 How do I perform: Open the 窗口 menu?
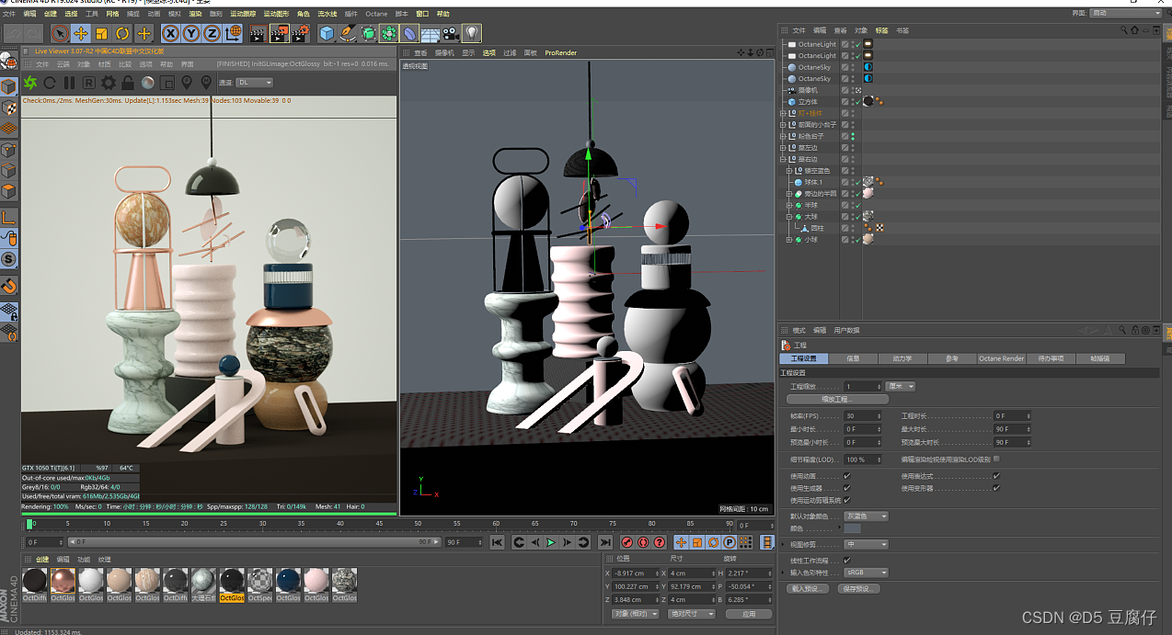pos(422,14)
